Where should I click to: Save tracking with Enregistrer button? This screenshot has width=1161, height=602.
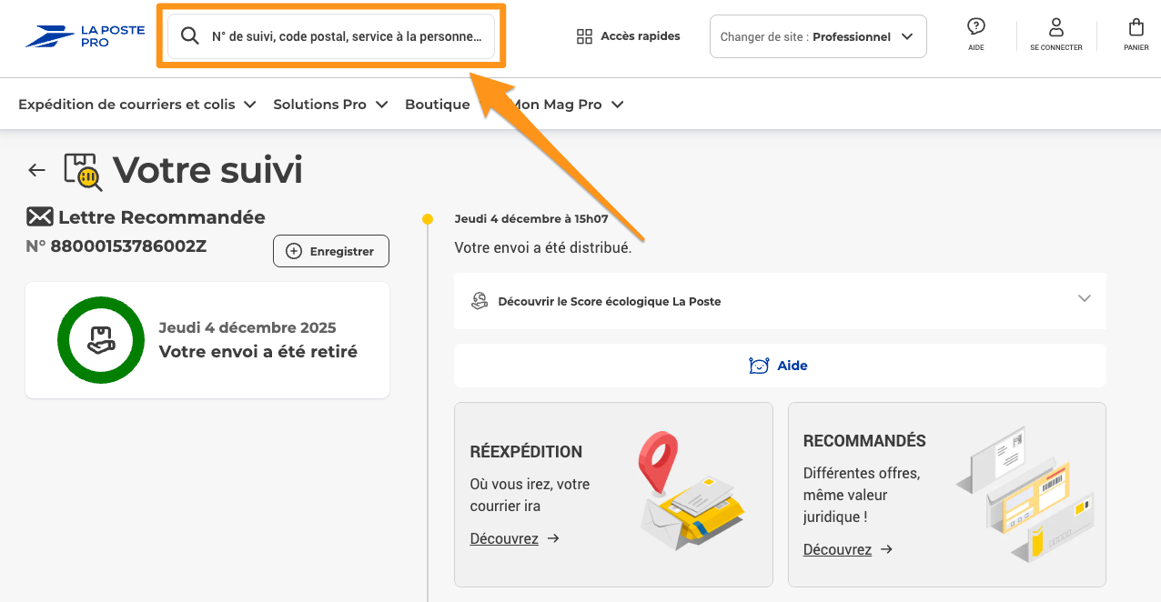pyautogui.click(x=331, y=251)
